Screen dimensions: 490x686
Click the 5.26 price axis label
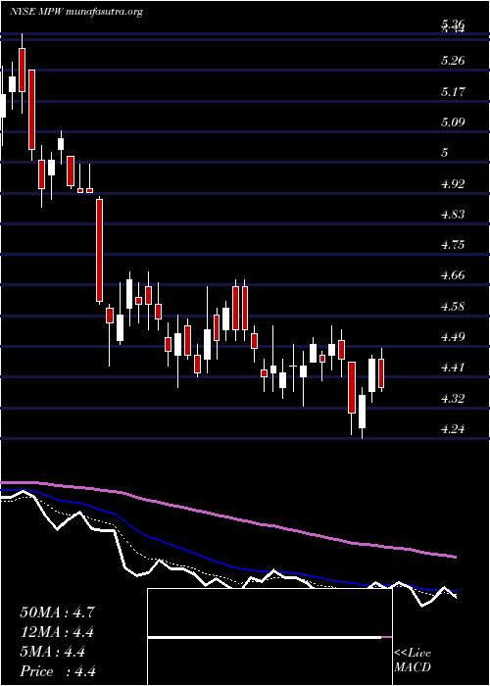(x=453, y=61)
